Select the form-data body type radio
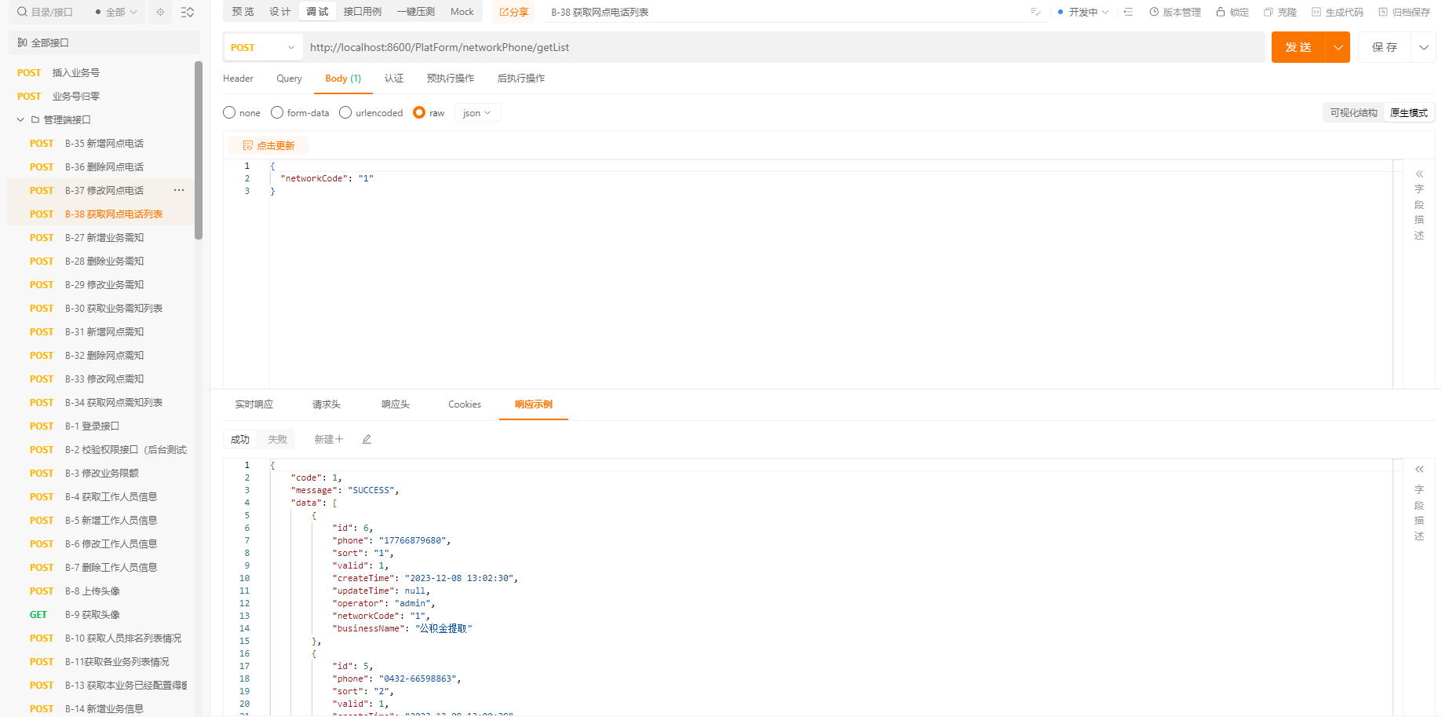Screen dimensions: 1442x717 [x=277, y=112]
